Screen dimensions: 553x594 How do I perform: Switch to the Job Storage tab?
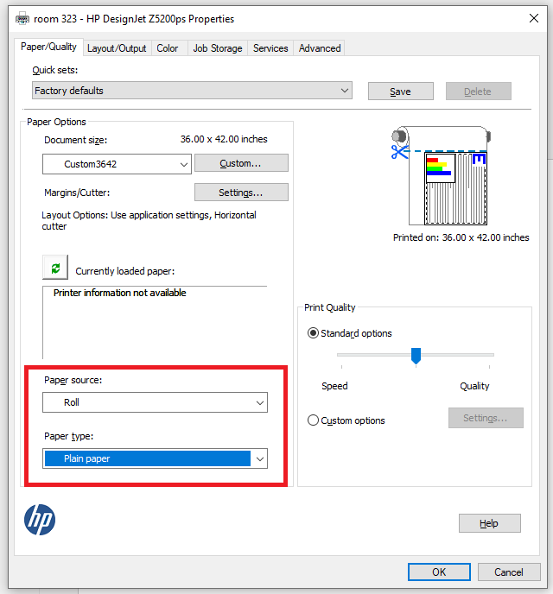tap(218, 48)
